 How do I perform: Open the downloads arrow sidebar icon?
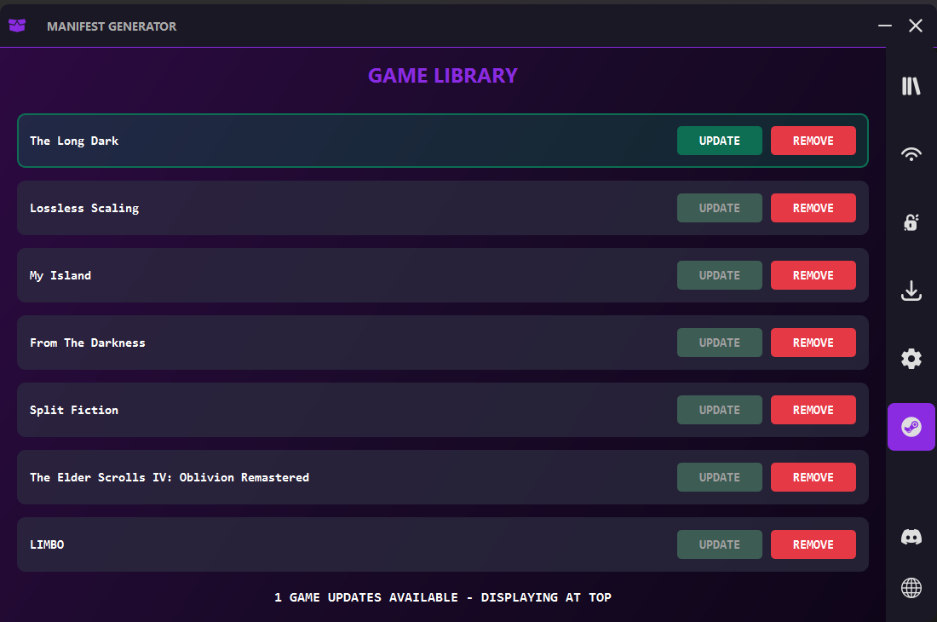tap(911, 291)
